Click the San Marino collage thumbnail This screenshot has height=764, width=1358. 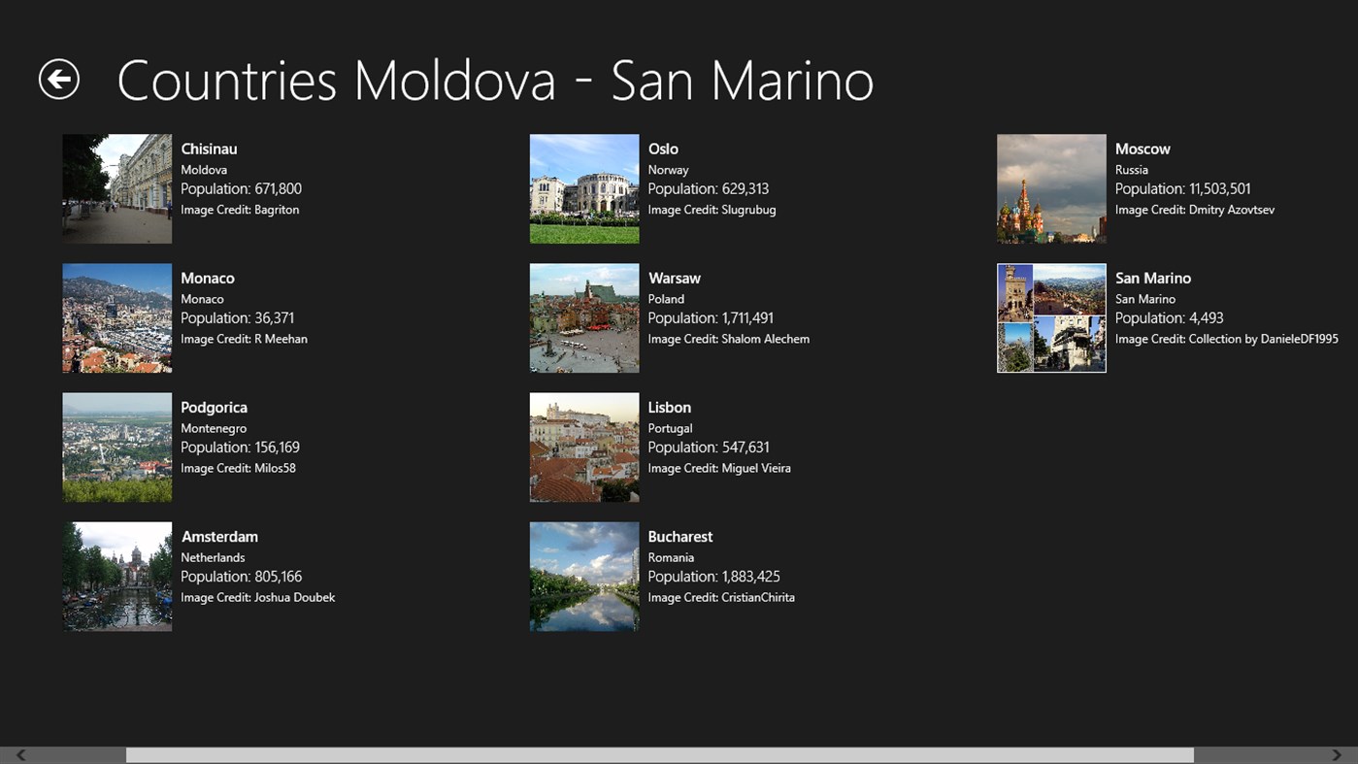[1050, 317]
